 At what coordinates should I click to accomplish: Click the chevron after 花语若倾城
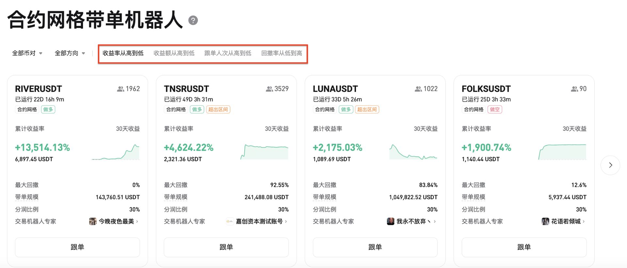(584, 221)
